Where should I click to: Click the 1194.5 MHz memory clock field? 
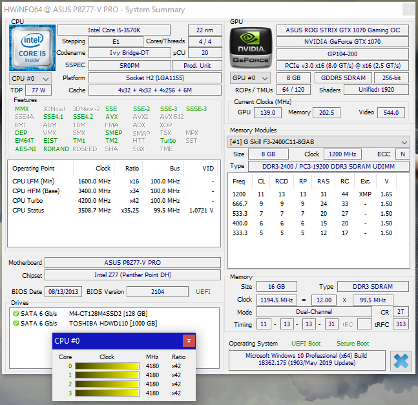pyautogui.click(x=277, y=300)
